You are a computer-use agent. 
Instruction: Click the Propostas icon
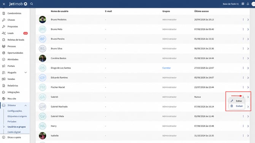point(3,27)
